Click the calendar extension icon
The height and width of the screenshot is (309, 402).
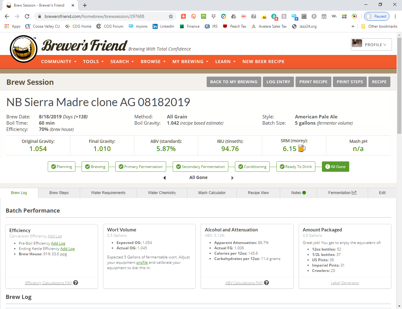[324, 16]
